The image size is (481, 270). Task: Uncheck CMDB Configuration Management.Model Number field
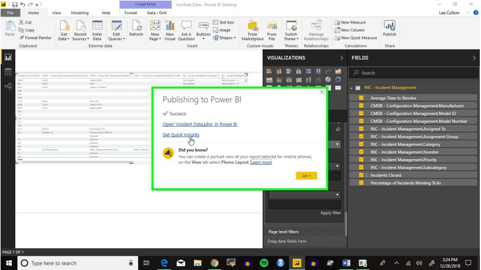(x=361, y=121)
